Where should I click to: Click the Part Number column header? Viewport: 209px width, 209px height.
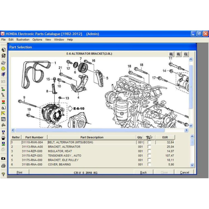click(34, 137)
